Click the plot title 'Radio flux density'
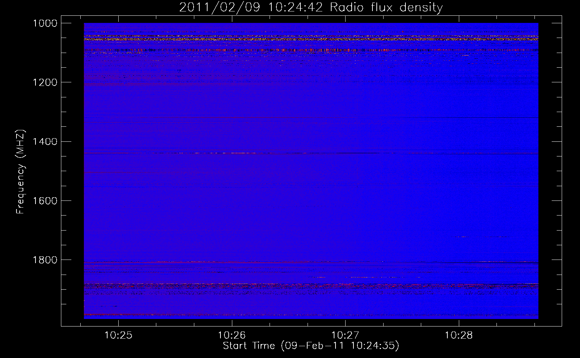 pos(386,8)
